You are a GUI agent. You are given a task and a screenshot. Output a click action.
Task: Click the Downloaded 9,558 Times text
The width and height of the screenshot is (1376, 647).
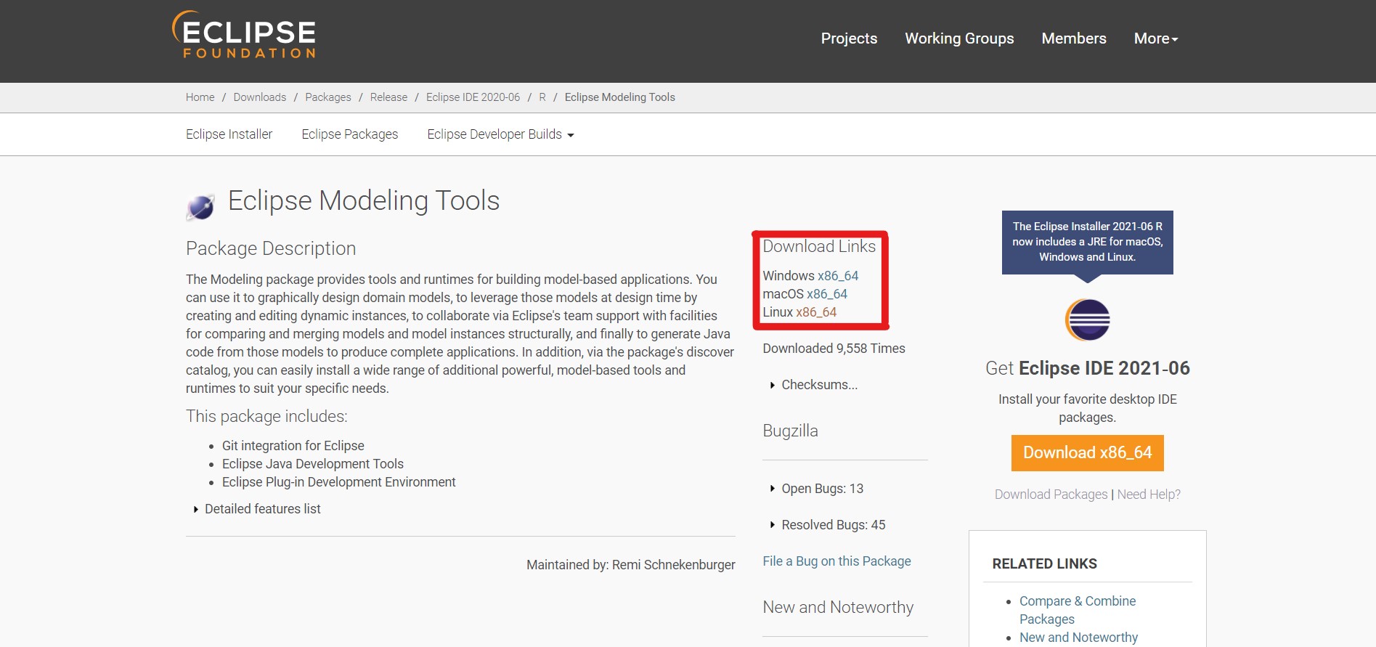pyautogui.click(x=834, y=349)
